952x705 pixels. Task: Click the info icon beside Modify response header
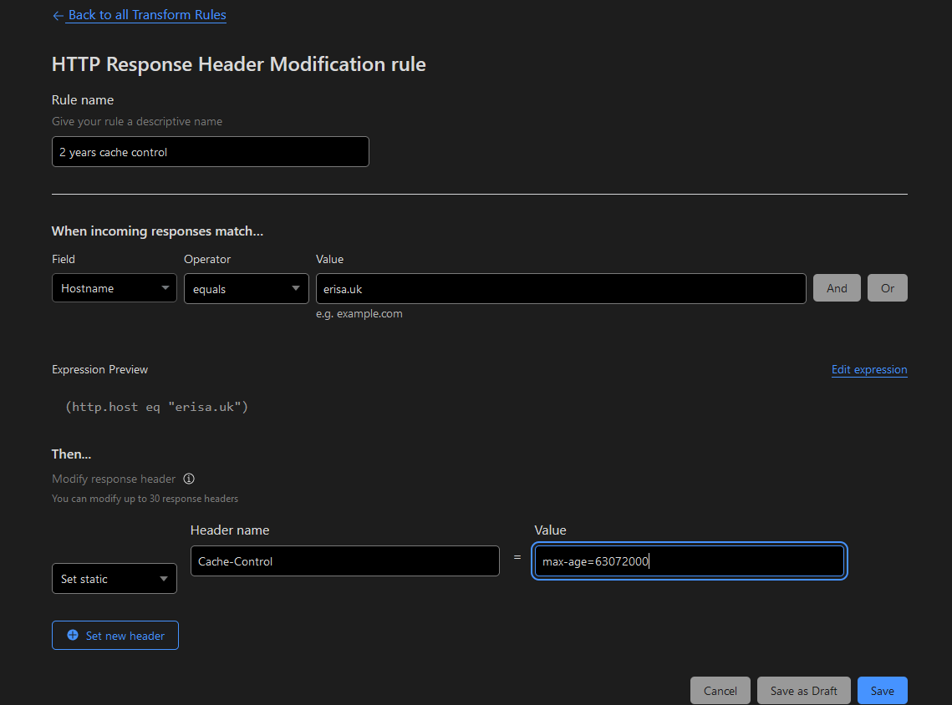(189, 479)
